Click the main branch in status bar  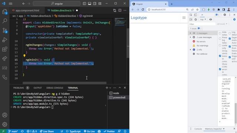pyautogui.click(x=13, y=132)
